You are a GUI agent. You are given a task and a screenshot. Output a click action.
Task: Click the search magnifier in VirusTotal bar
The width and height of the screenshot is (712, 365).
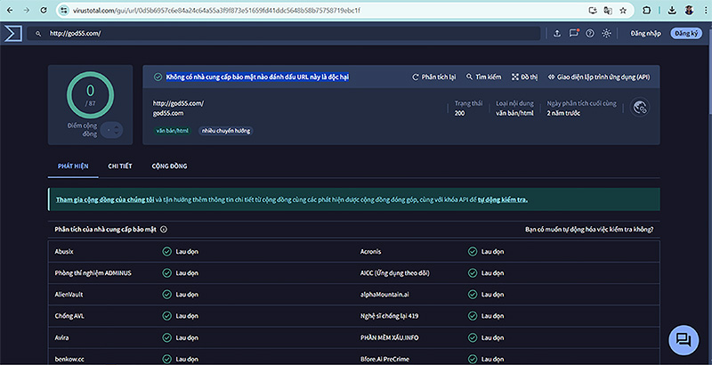[x=38, y=34]
